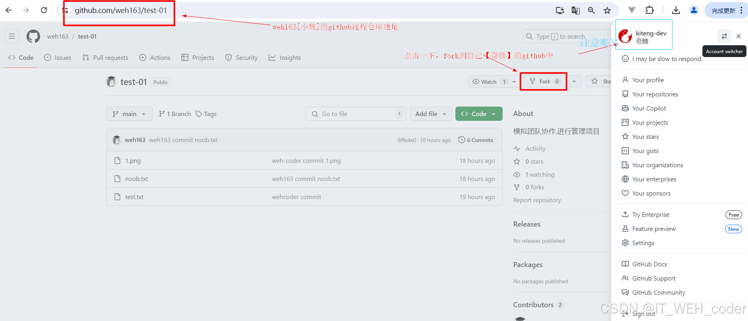
Task: Open test.txt file
Action: [134, 197]
